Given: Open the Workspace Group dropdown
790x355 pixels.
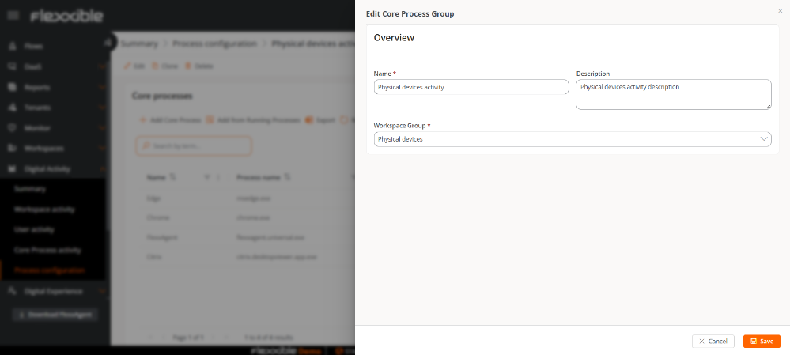Looking at the screenshot, I should [x=572, y=139].
